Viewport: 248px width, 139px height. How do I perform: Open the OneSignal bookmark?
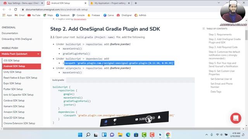pos(124,15)
